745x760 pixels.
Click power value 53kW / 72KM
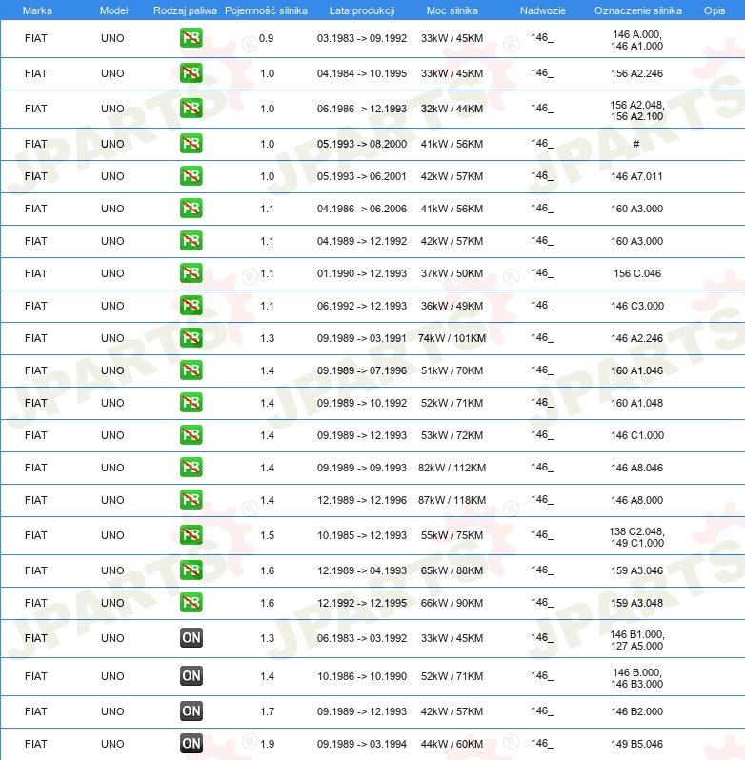452,435
